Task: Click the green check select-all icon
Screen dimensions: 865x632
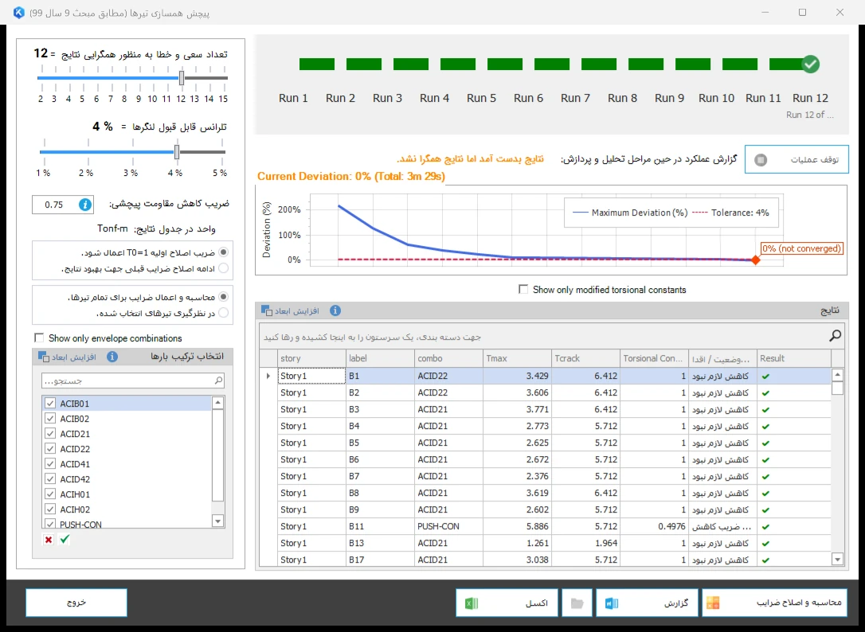Action: tap(65, 539)
